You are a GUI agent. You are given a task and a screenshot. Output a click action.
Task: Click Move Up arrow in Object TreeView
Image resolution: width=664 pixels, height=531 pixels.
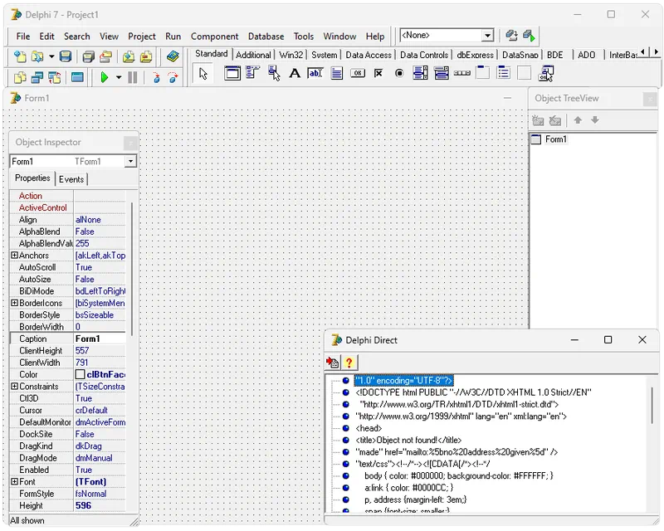coord(578,120)
